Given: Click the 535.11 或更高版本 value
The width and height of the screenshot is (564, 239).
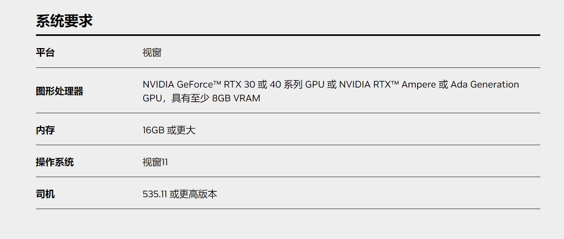Looking at the screenshot, I should (x=180, y=194).
